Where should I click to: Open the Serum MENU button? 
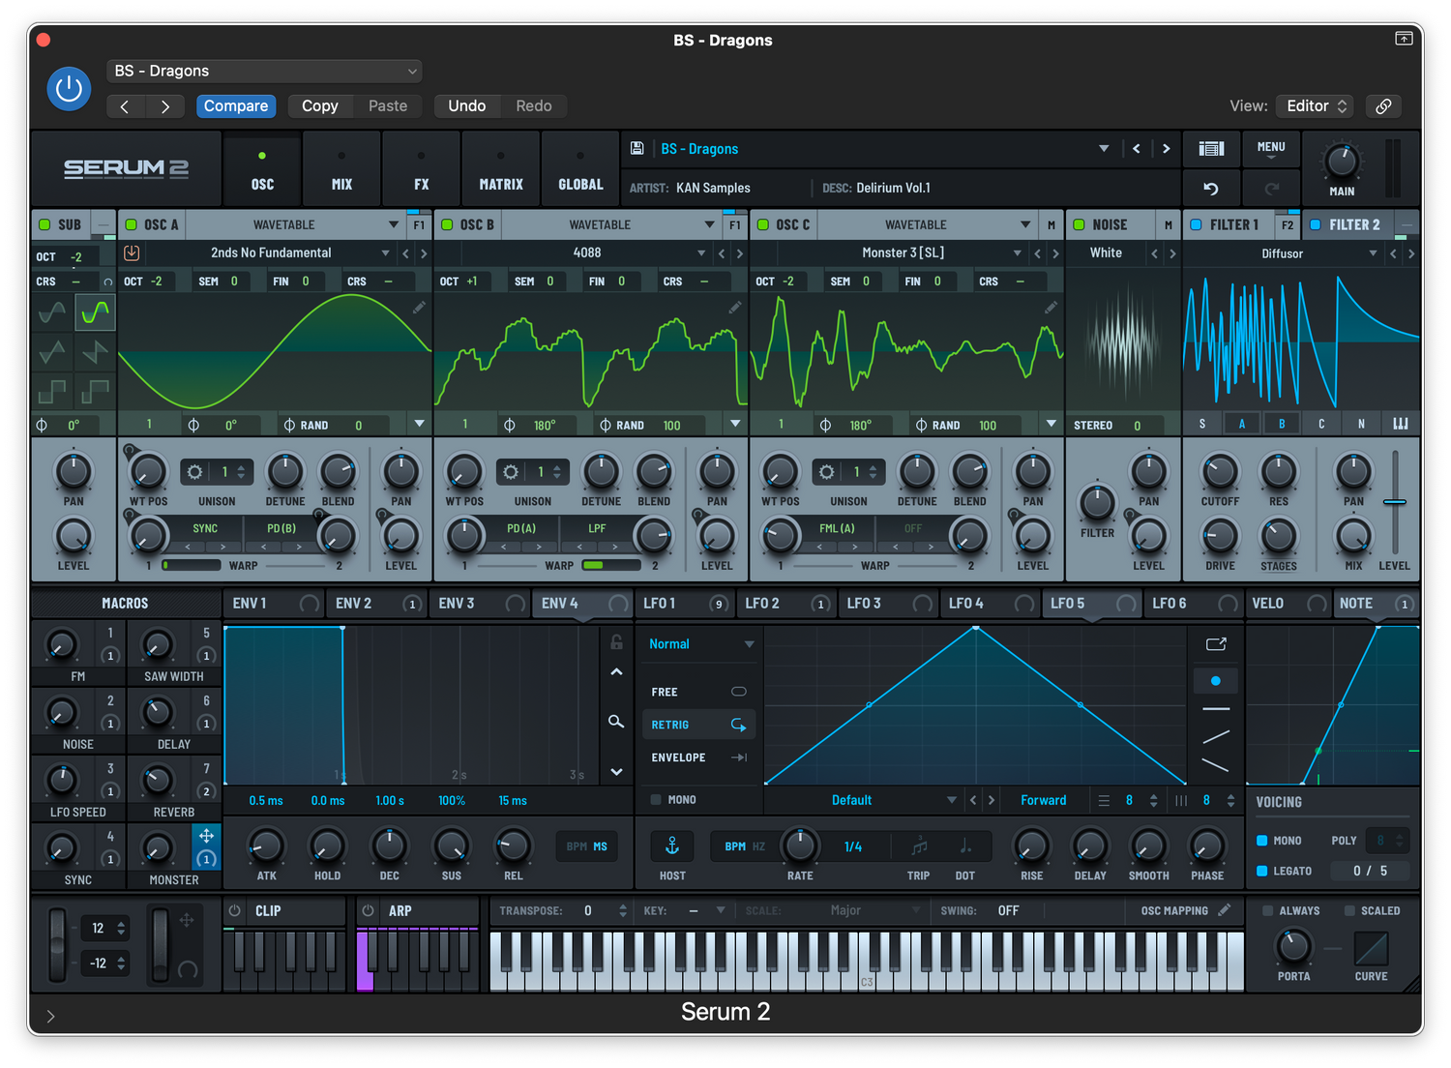point(1271,148)
